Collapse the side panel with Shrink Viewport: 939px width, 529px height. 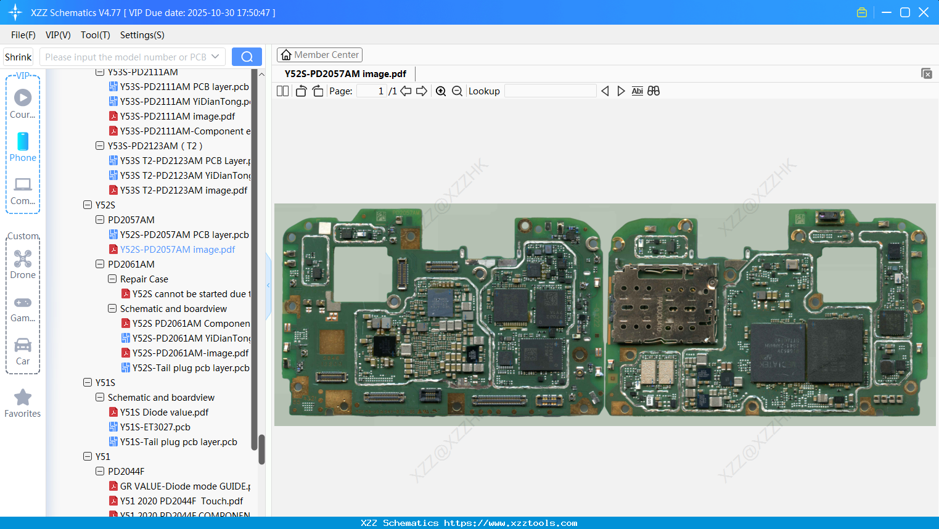pos(18,57)
